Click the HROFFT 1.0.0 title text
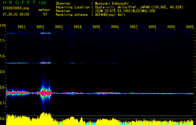This screenshot has height=125, width=196. pyautogui.click(x=25, y=2)
